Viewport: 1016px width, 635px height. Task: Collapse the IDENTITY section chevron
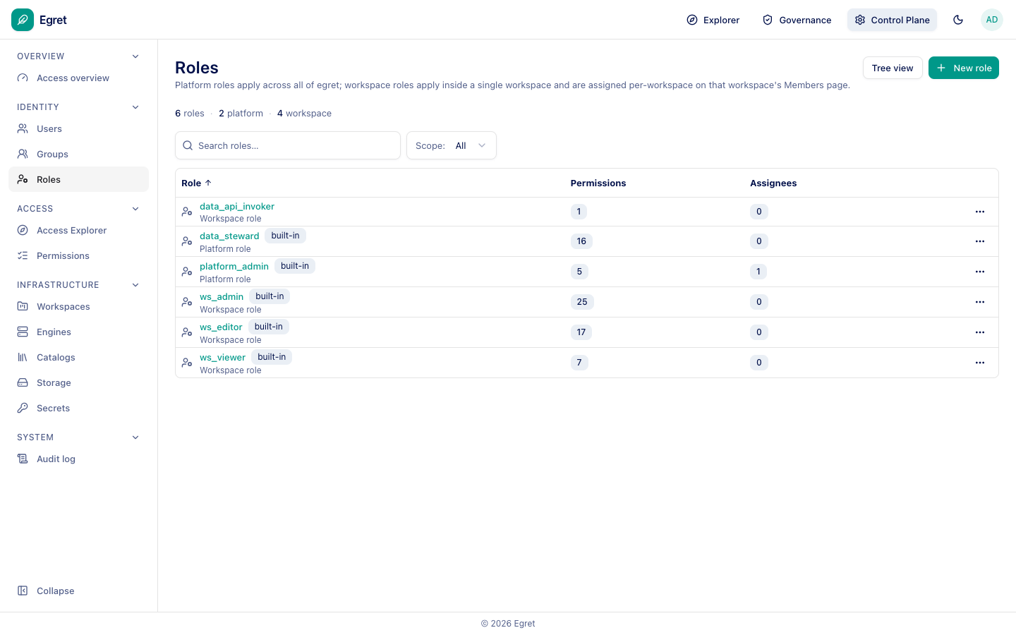(135, 107)
